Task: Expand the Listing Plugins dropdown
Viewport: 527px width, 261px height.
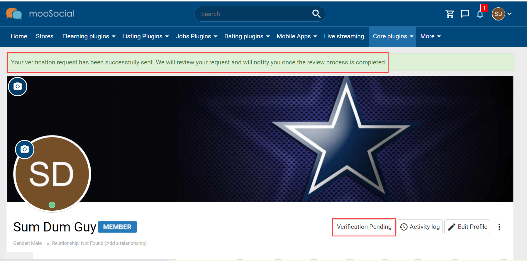Action: tap(145, 36)
